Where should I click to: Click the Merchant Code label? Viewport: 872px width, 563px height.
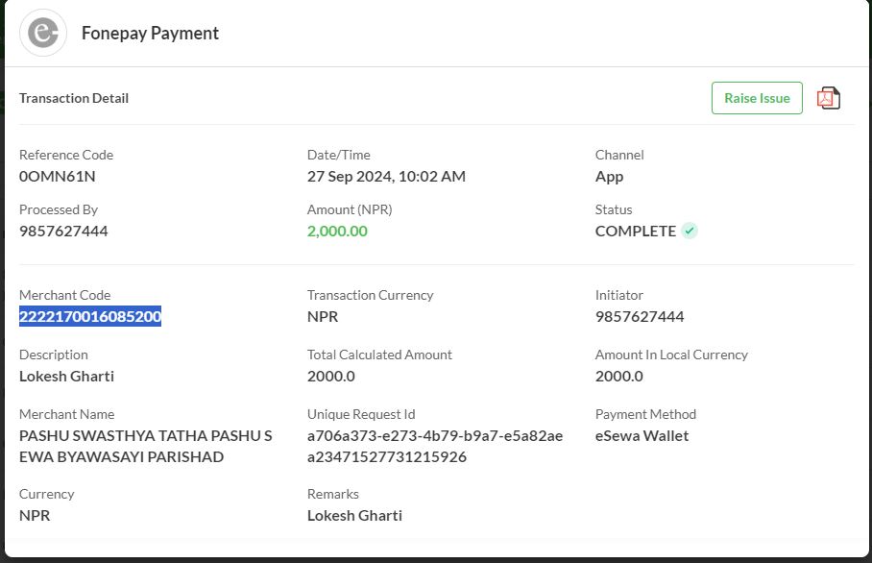(x=65, y=295)
